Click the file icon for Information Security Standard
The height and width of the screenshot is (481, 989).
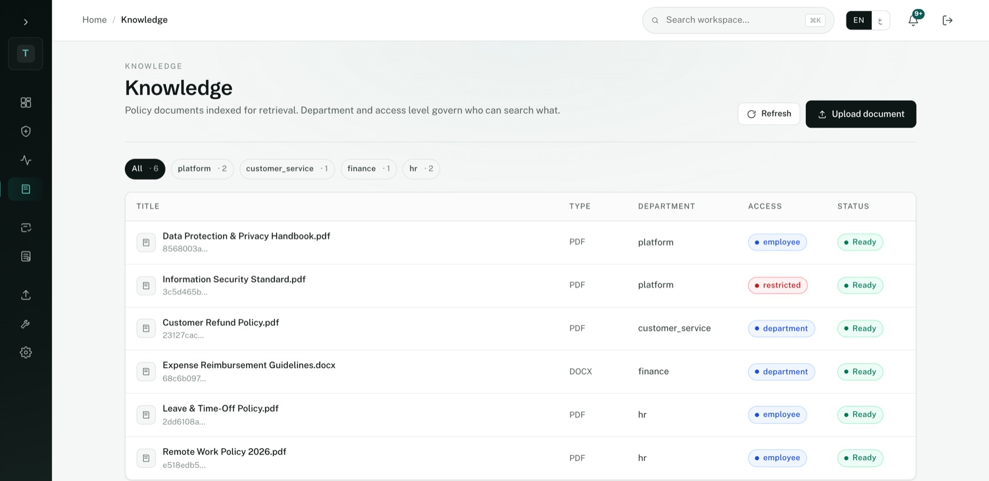coord(146,286)
